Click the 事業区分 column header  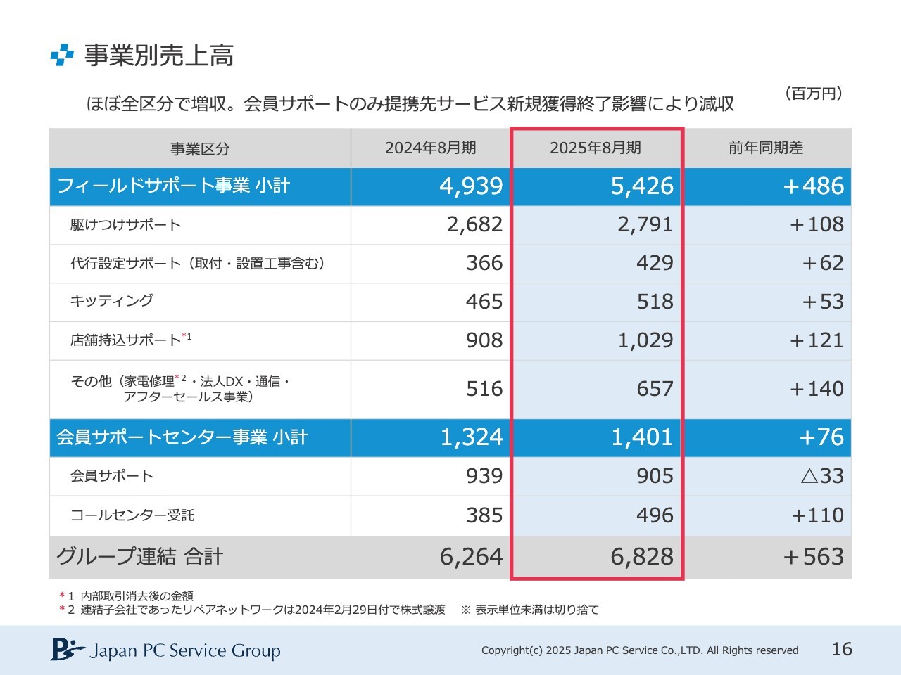click(200, 148)
